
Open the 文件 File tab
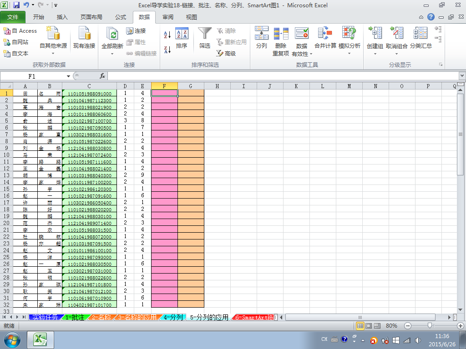(x=13, y=17)
